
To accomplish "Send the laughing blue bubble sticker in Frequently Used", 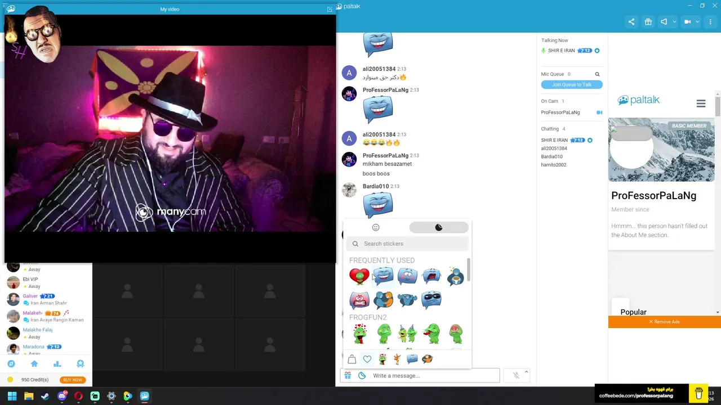I will click(x=383, y=276).
